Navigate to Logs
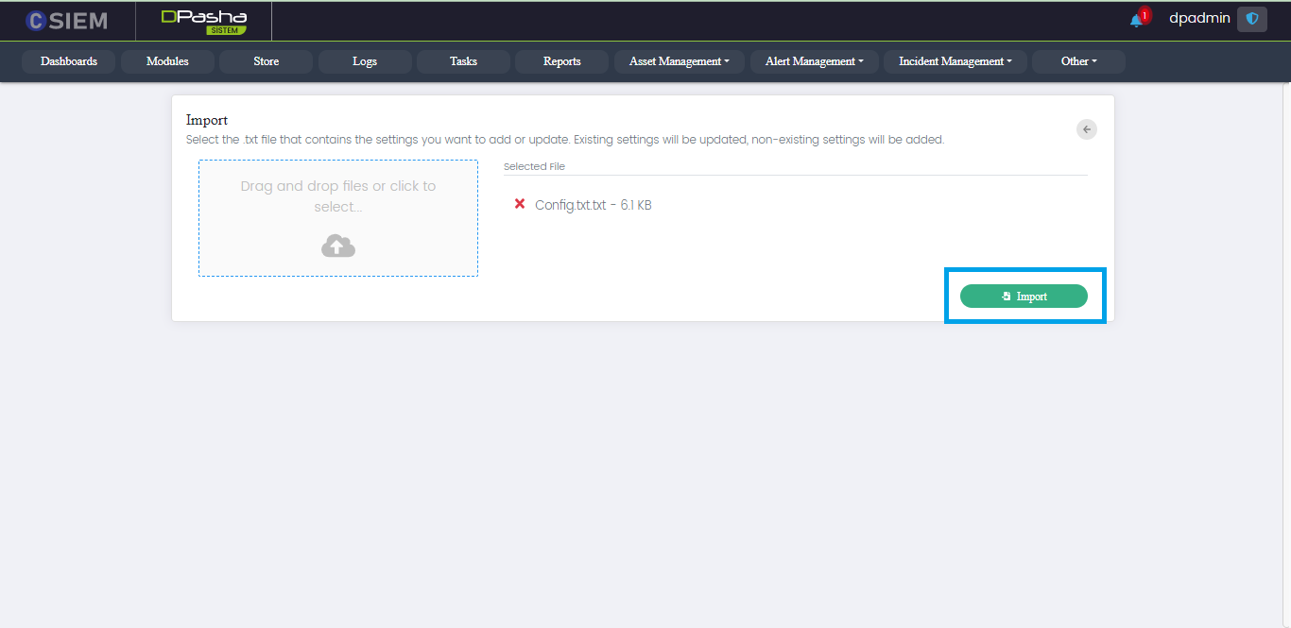 click(x=365, y=61)
